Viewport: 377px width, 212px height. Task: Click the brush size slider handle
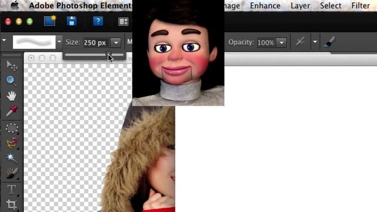pos(108,54)
